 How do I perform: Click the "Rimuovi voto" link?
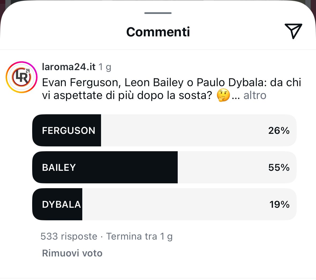[x=72, y=253]
